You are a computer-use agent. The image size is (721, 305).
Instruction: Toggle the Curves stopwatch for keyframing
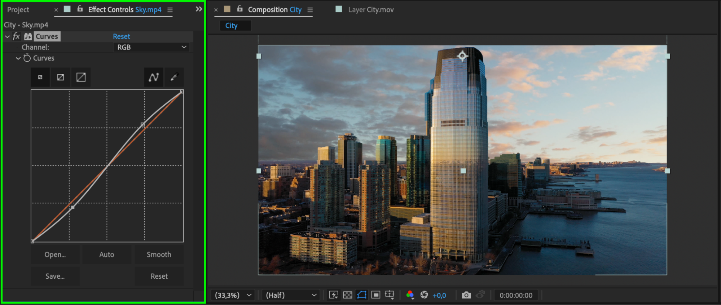pos(27,58)
